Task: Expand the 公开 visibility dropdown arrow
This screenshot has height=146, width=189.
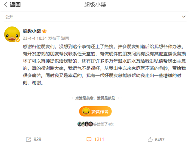Action: [184, 17]
